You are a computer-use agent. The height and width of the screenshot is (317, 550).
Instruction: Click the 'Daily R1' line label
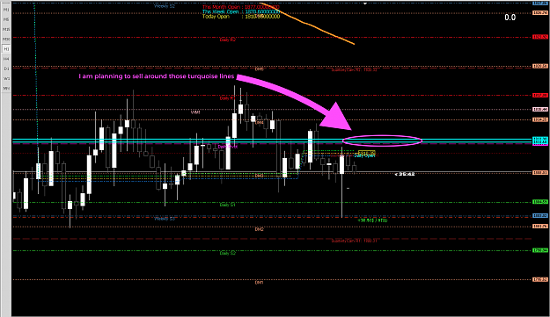[227, 98]
